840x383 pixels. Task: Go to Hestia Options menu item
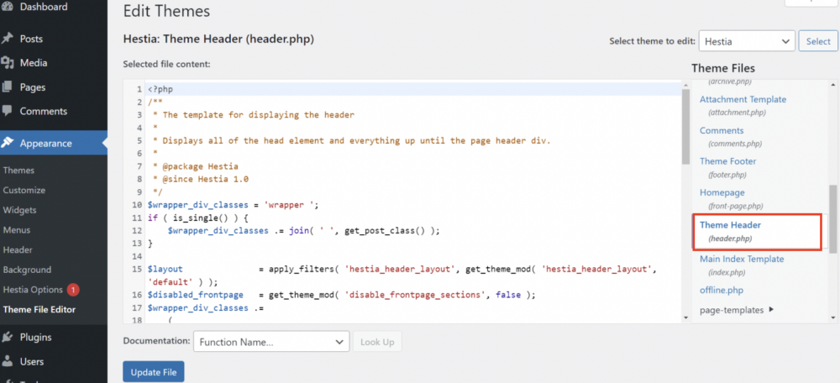click(x=33, y=290)
